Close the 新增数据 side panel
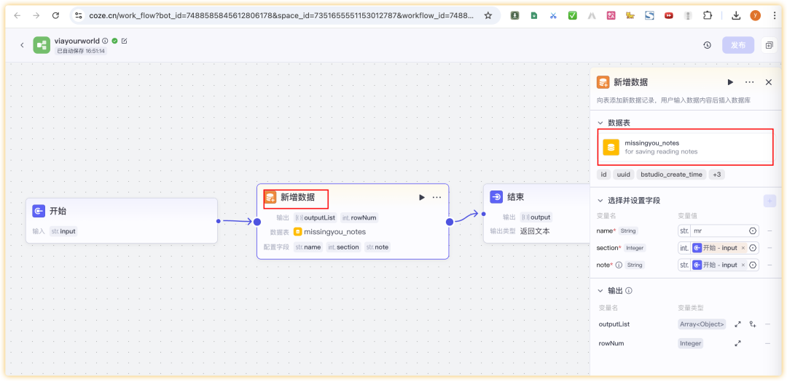 coord(769,82)
